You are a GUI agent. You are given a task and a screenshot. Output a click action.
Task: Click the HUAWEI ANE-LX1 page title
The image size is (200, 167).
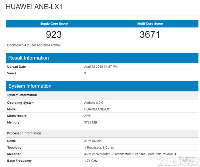pyautogui.click(x=34, y=7)
